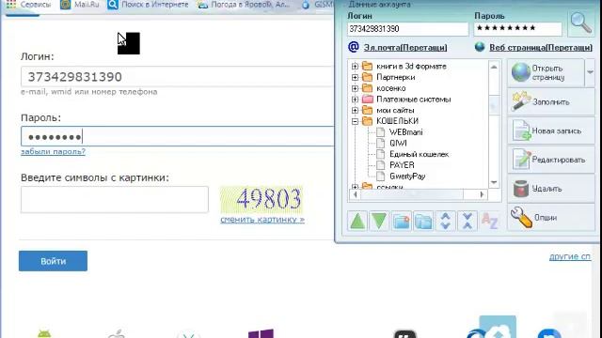Click the @ e-mail drag icon
This screenshot has width=602, height=338.
(x=354, y=47)
